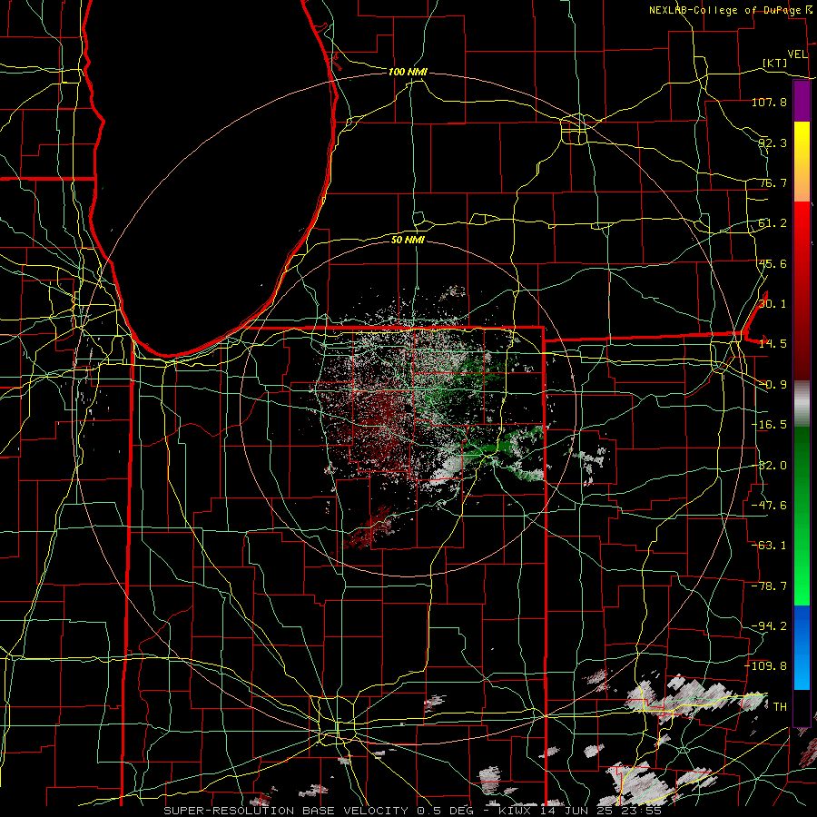The image size is (817, 817).
Task: Click the -32.0 velocity scale value
Action: click(x=769, y=466)
